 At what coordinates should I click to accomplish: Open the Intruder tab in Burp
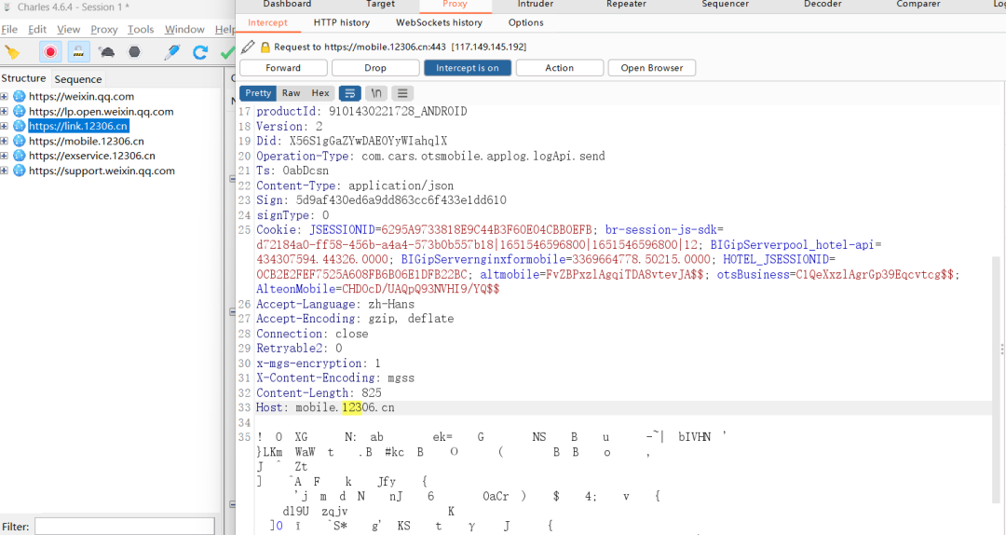536,5
